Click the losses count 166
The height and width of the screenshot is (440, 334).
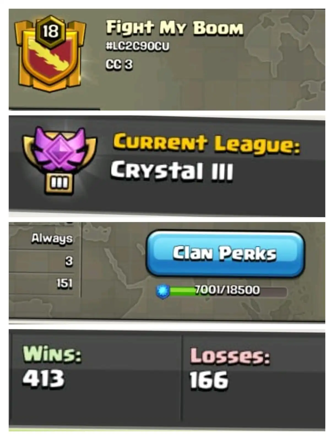coord(209,380)
